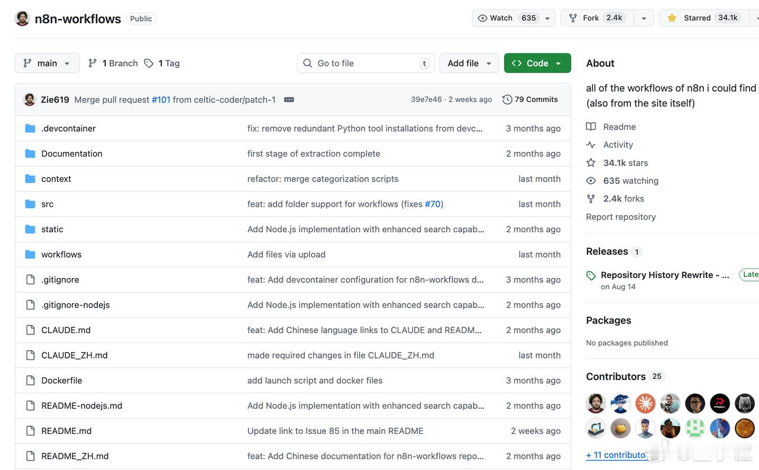This screenshot has height=470, width=759.
Task: Open commit 'first stage of extraction complete'
Action: pyautogui.click(x=314, y=154)
